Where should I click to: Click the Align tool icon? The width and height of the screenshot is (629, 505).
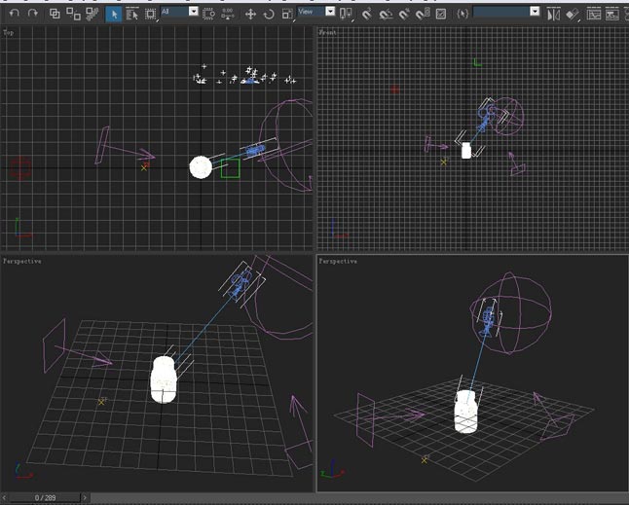click(x=573, y=15)
